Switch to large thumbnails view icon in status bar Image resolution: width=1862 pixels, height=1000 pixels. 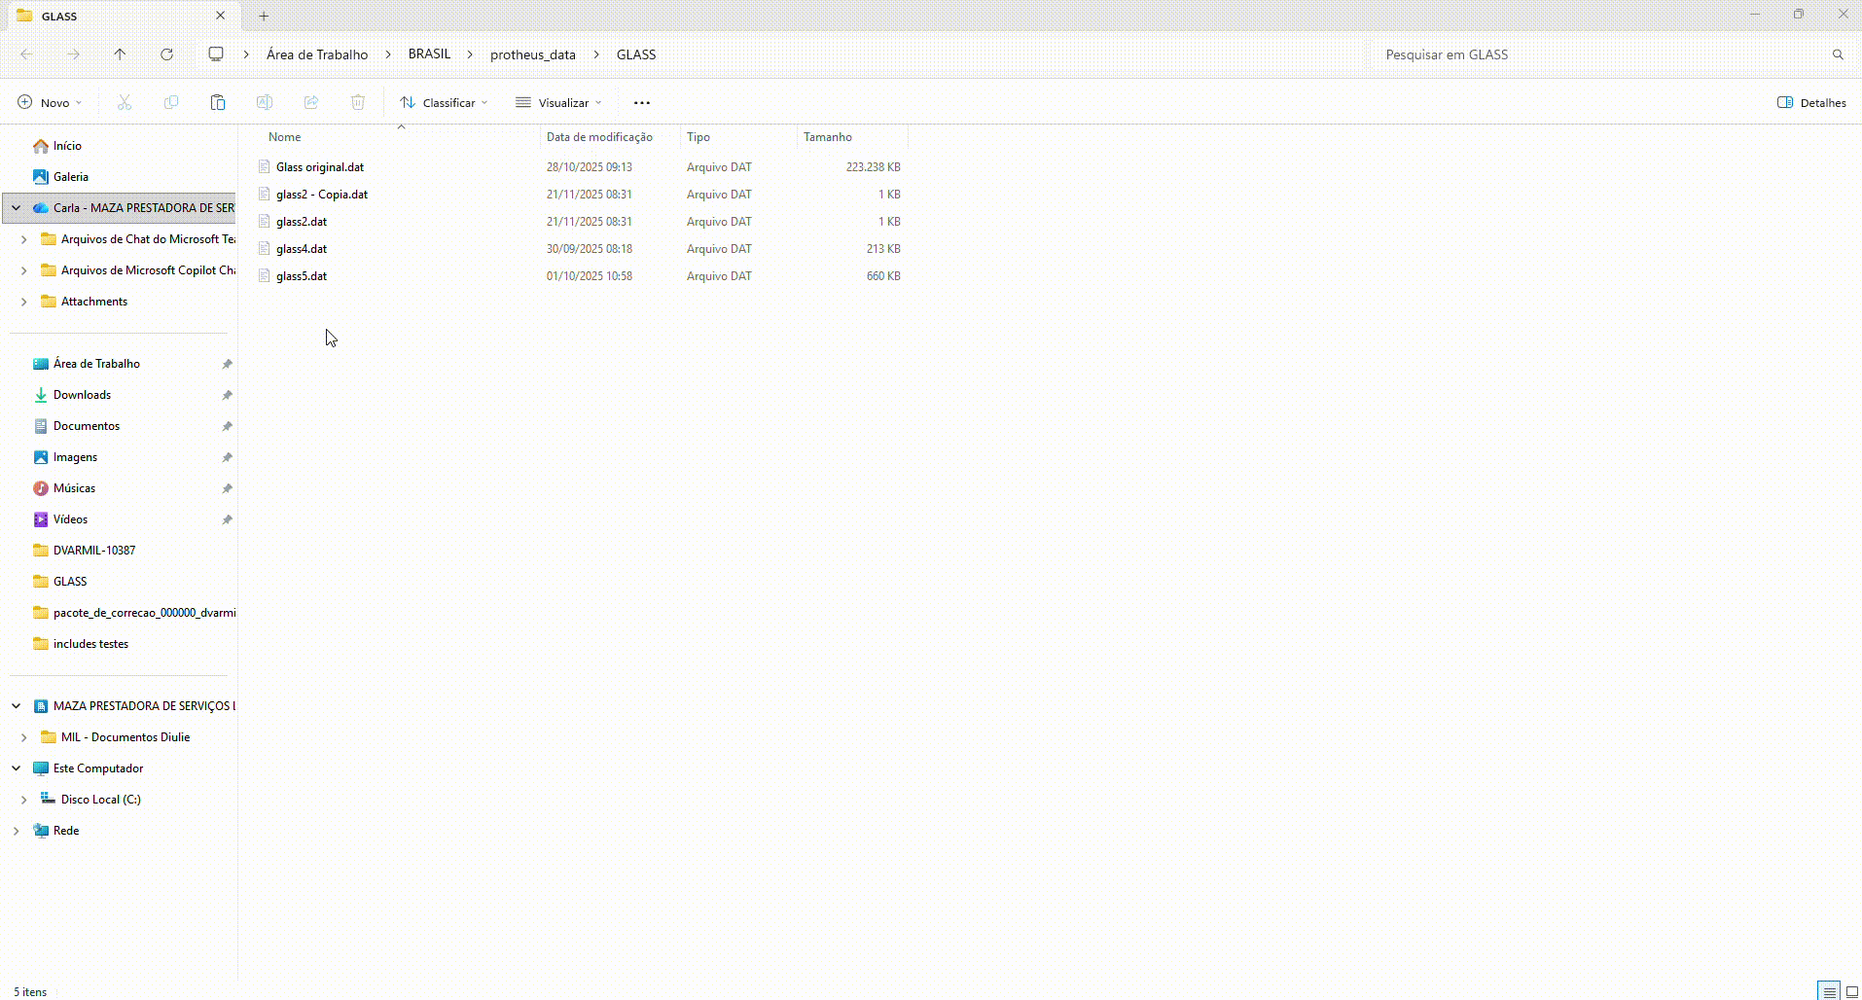point(1852,991)
